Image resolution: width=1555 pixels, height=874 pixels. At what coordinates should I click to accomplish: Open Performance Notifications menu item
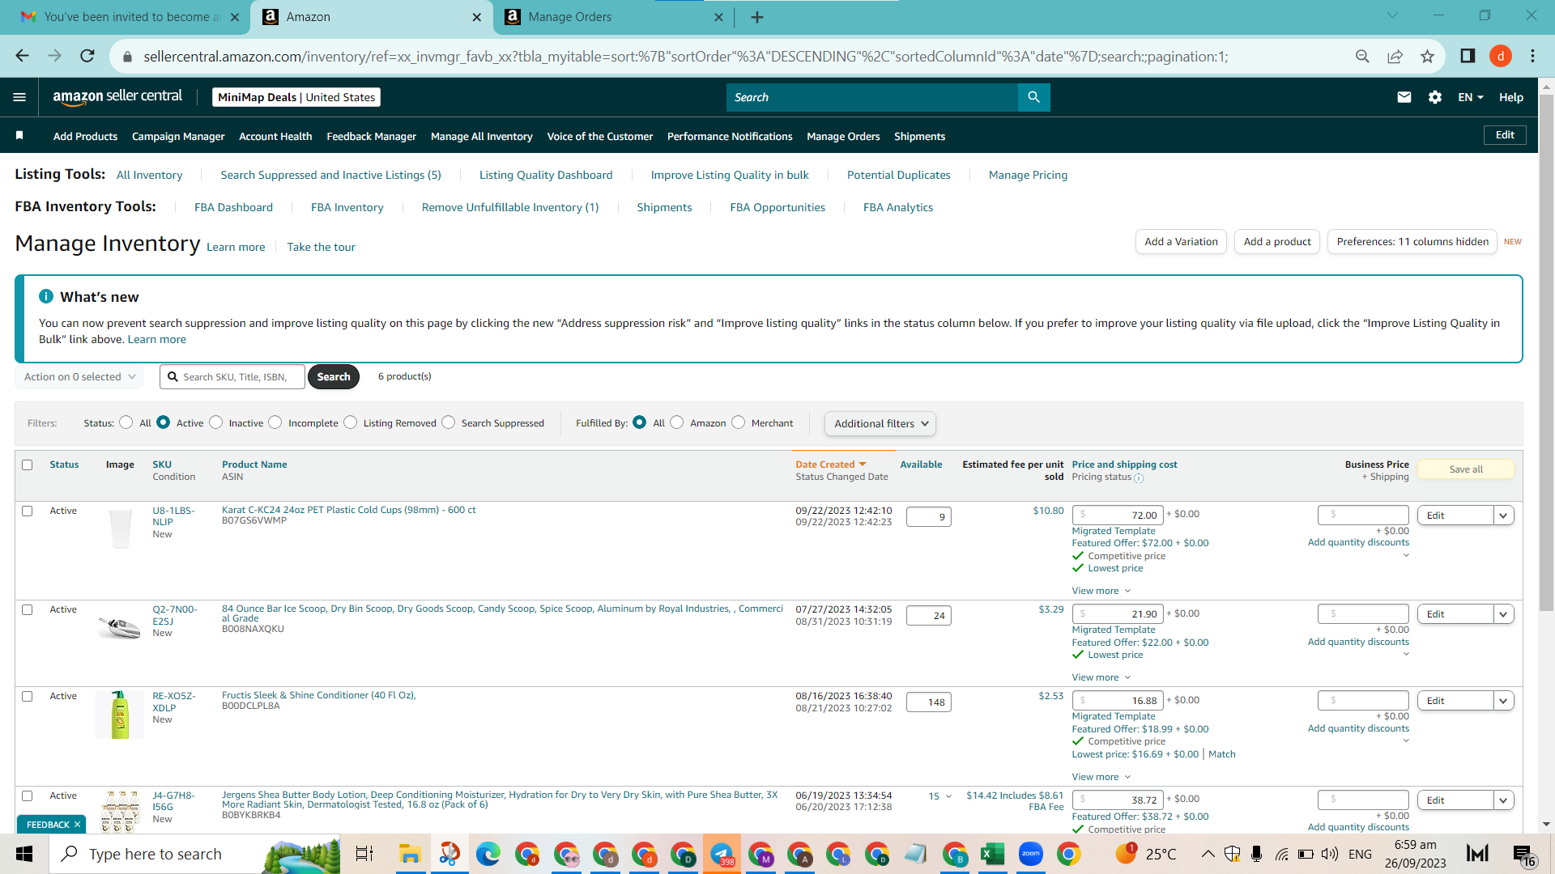pos(730,136)
